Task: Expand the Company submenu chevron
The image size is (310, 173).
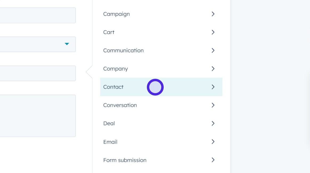Action: (x=213, y=69)
